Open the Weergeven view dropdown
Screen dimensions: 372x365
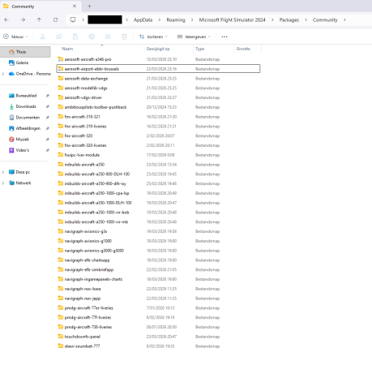[194, 36]
